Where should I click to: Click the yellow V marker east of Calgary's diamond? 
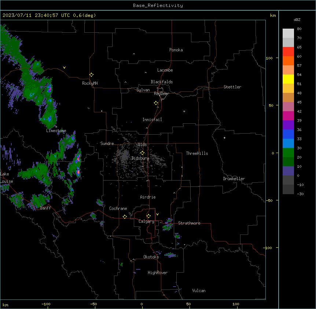[157, 214]
